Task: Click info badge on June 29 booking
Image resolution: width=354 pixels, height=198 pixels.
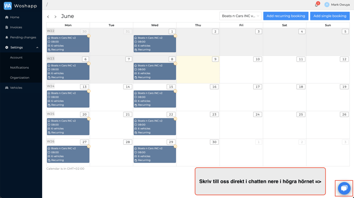Action: [x=175, y=147]
